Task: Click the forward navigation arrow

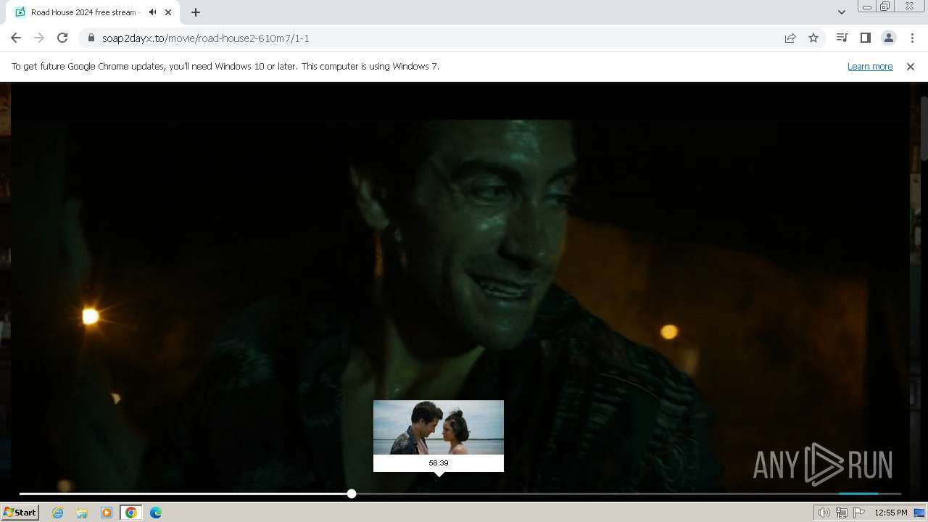Action: 39,38
